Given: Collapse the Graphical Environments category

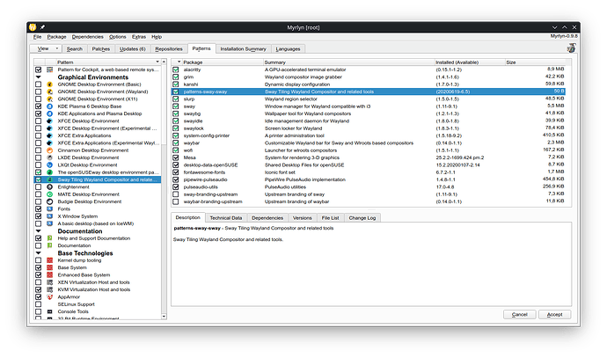Looking at the screenshot, I should pos(38,77).
